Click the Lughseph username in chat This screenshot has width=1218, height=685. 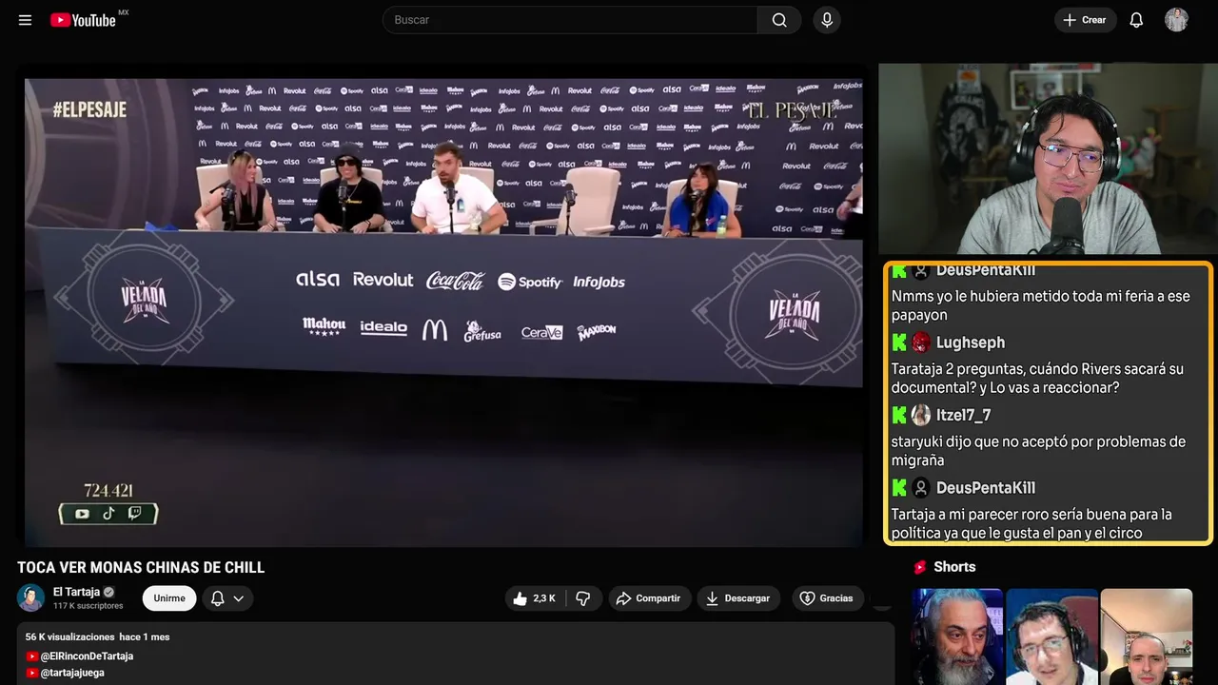coord(971,342)
